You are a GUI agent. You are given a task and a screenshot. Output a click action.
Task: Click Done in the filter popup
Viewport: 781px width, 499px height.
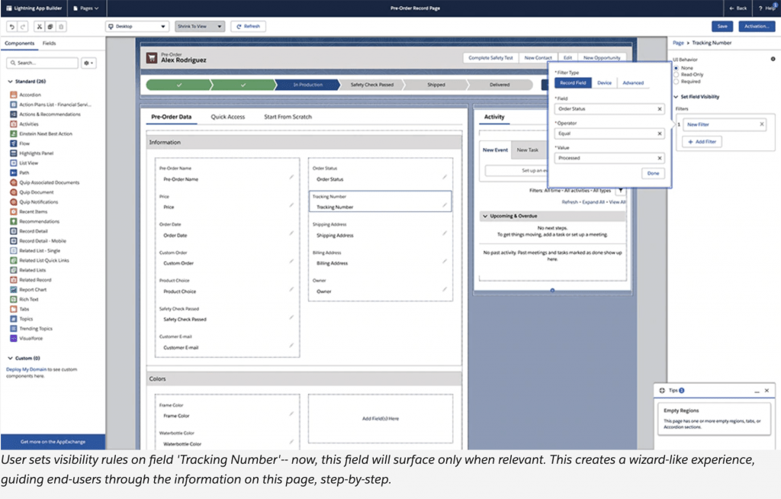[653, 173]
